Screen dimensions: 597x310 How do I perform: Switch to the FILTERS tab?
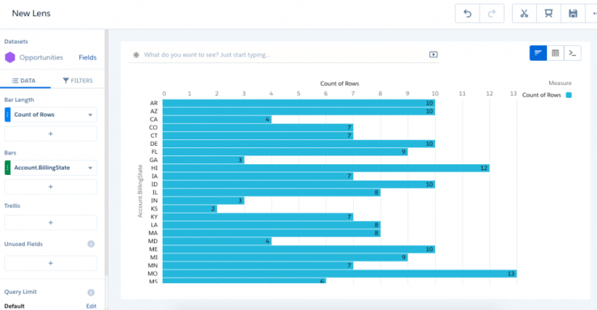coord(78,81)
